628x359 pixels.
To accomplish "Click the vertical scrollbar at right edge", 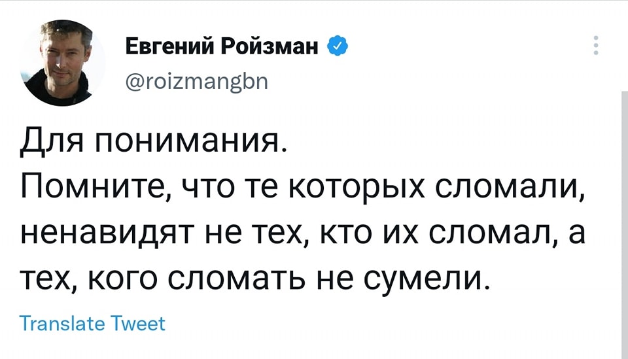I will pos(622,222).
